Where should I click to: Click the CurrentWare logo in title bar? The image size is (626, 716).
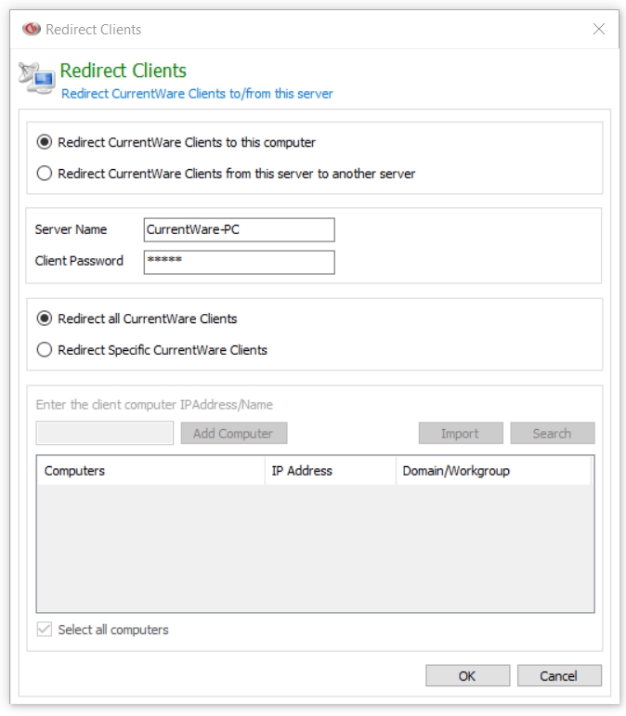point(32,29)
